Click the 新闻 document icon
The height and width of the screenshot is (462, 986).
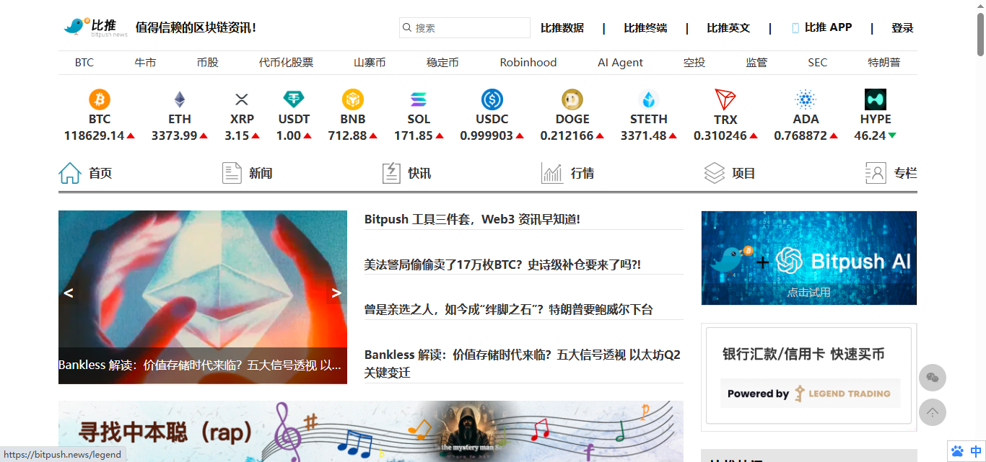coord(232,173)
